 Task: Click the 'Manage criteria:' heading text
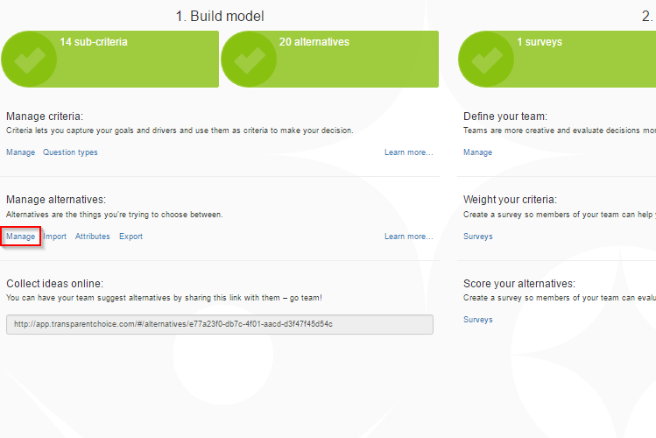pyautogui.click(x=45, y=117)
